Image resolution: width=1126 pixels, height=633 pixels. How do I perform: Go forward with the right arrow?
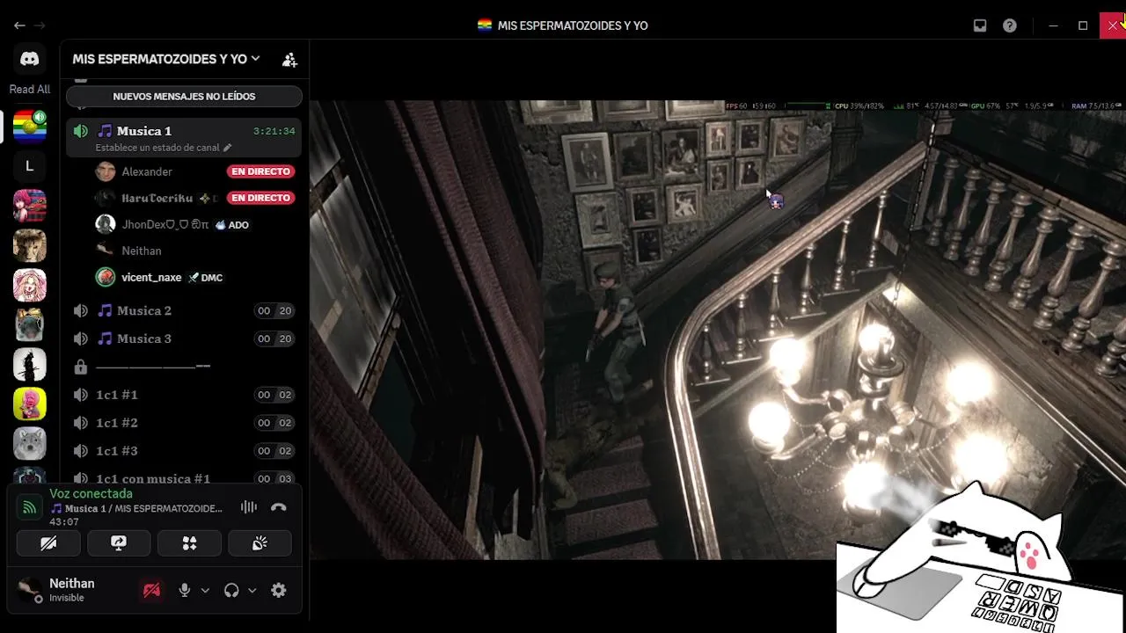[x=40, y=25]
